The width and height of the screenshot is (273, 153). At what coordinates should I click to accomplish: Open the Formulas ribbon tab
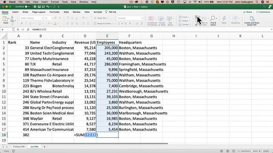click(x=55, y=12)
